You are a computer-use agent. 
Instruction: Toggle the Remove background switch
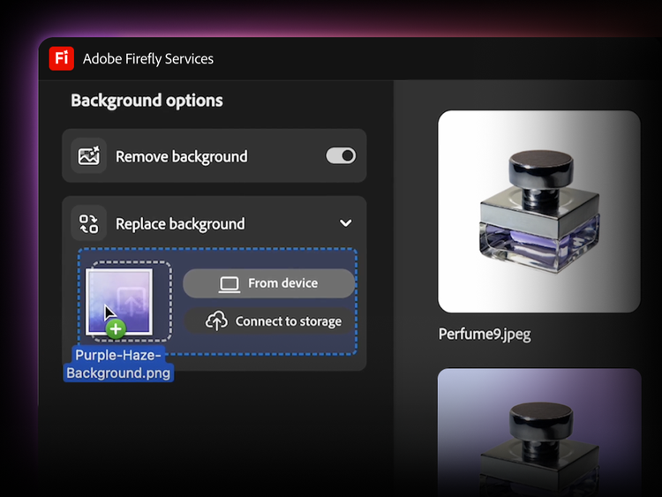coord(340,156)
